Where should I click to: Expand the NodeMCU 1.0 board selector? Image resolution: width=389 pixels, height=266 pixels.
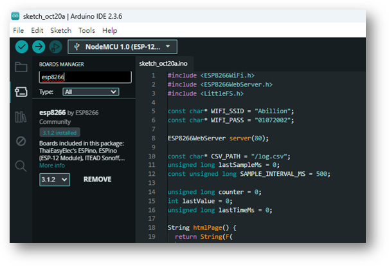[122, 47]
